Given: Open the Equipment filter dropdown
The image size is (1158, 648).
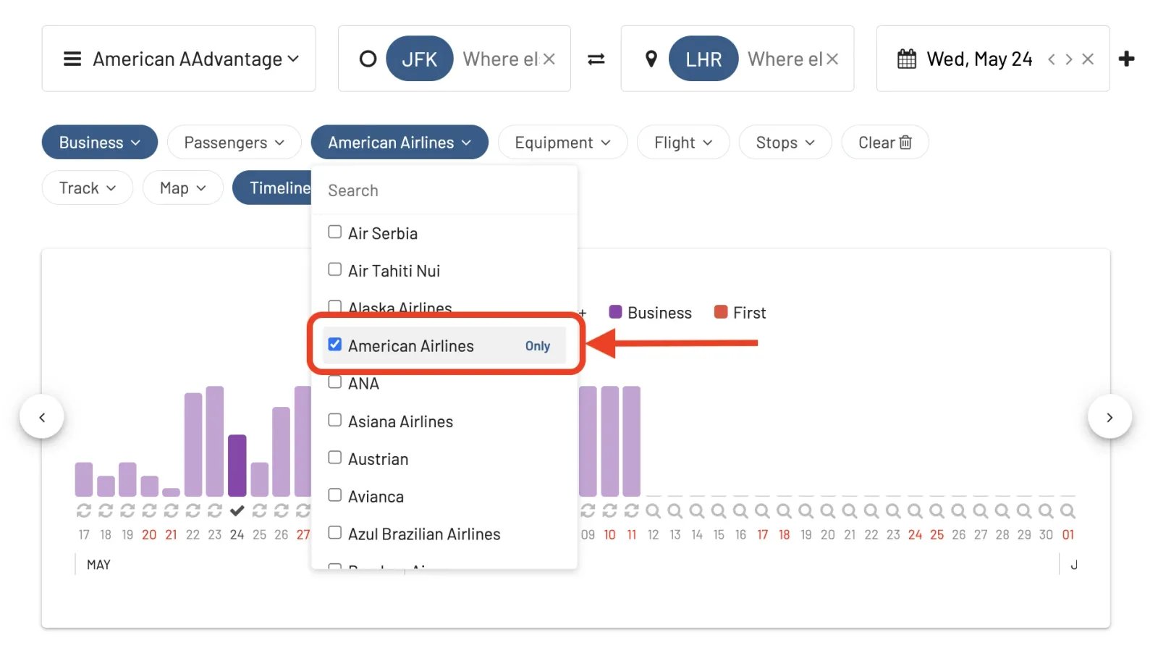Looking at the screenshot, I should pyautogui.click(x=562, y=143).
